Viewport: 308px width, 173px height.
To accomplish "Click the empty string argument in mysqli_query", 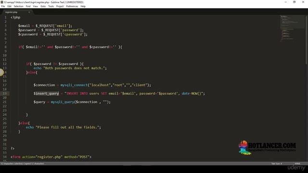I will pos(105,102).
